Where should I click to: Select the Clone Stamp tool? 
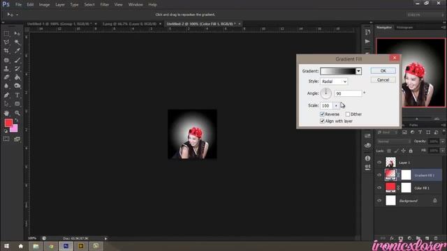[x=6, y=68]
